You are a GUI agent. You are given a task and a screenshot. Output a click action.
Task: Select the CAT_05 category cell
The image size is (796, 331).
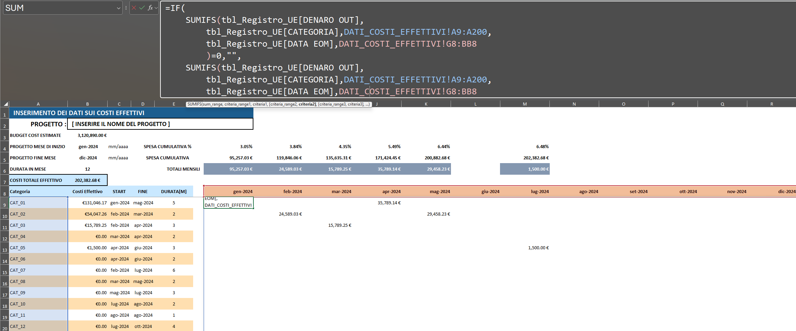pos(38,248)
